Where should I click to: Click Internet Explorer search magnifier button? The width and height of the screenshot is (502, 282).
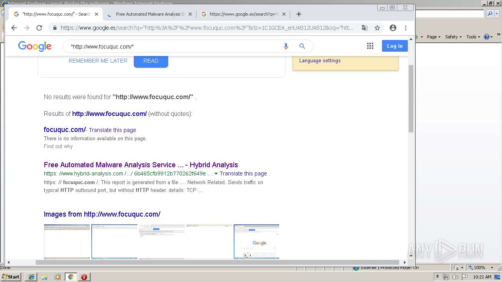pyautogui.click(x=490, y=14)
